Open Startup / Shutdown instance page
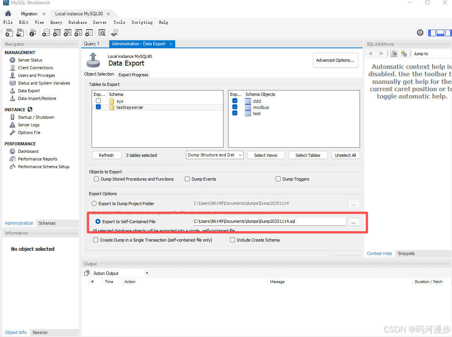Screen dimensions: 452x337 36,117
